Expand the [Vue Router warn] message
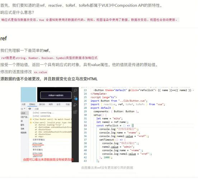The height and width of the screenshot is (179, 198). pos(33,119)
